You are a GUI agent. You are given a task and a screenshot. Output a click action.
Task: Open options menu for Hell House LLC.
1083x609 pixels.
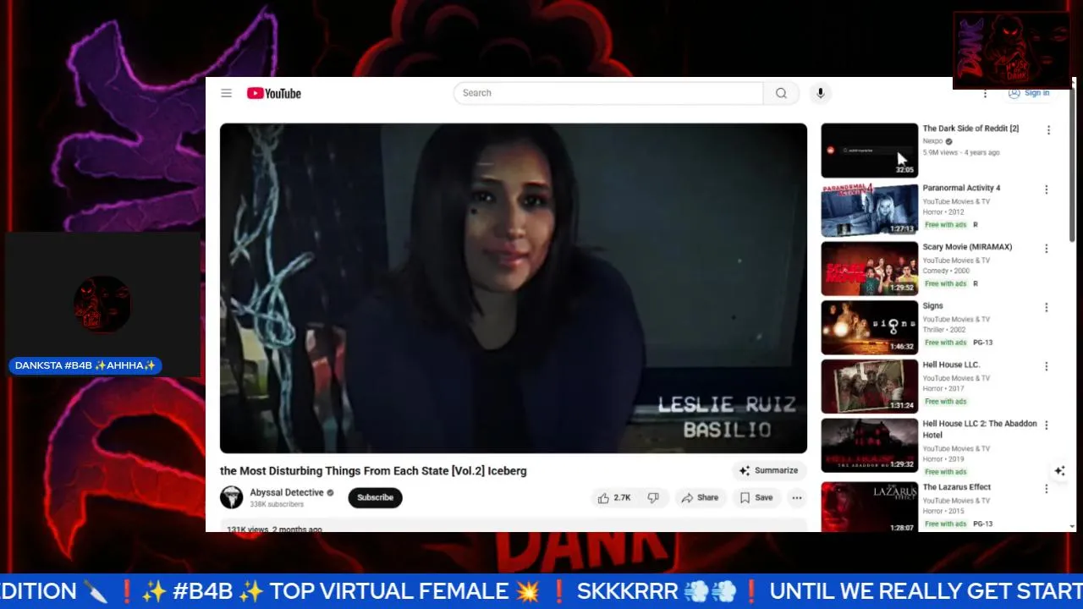1047,366
